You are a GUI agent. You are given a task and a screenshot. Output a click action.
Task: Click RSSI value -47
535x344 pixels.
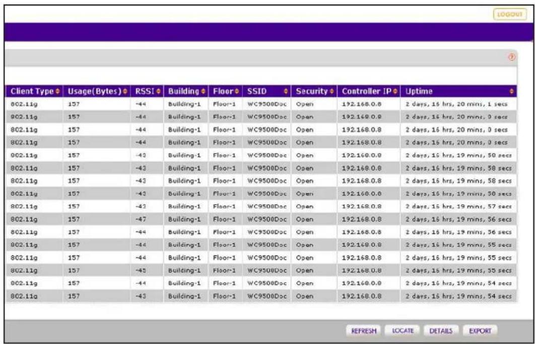point(141,219)
